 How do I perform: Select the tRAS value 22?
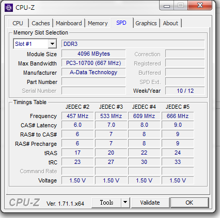click(144, 153)
